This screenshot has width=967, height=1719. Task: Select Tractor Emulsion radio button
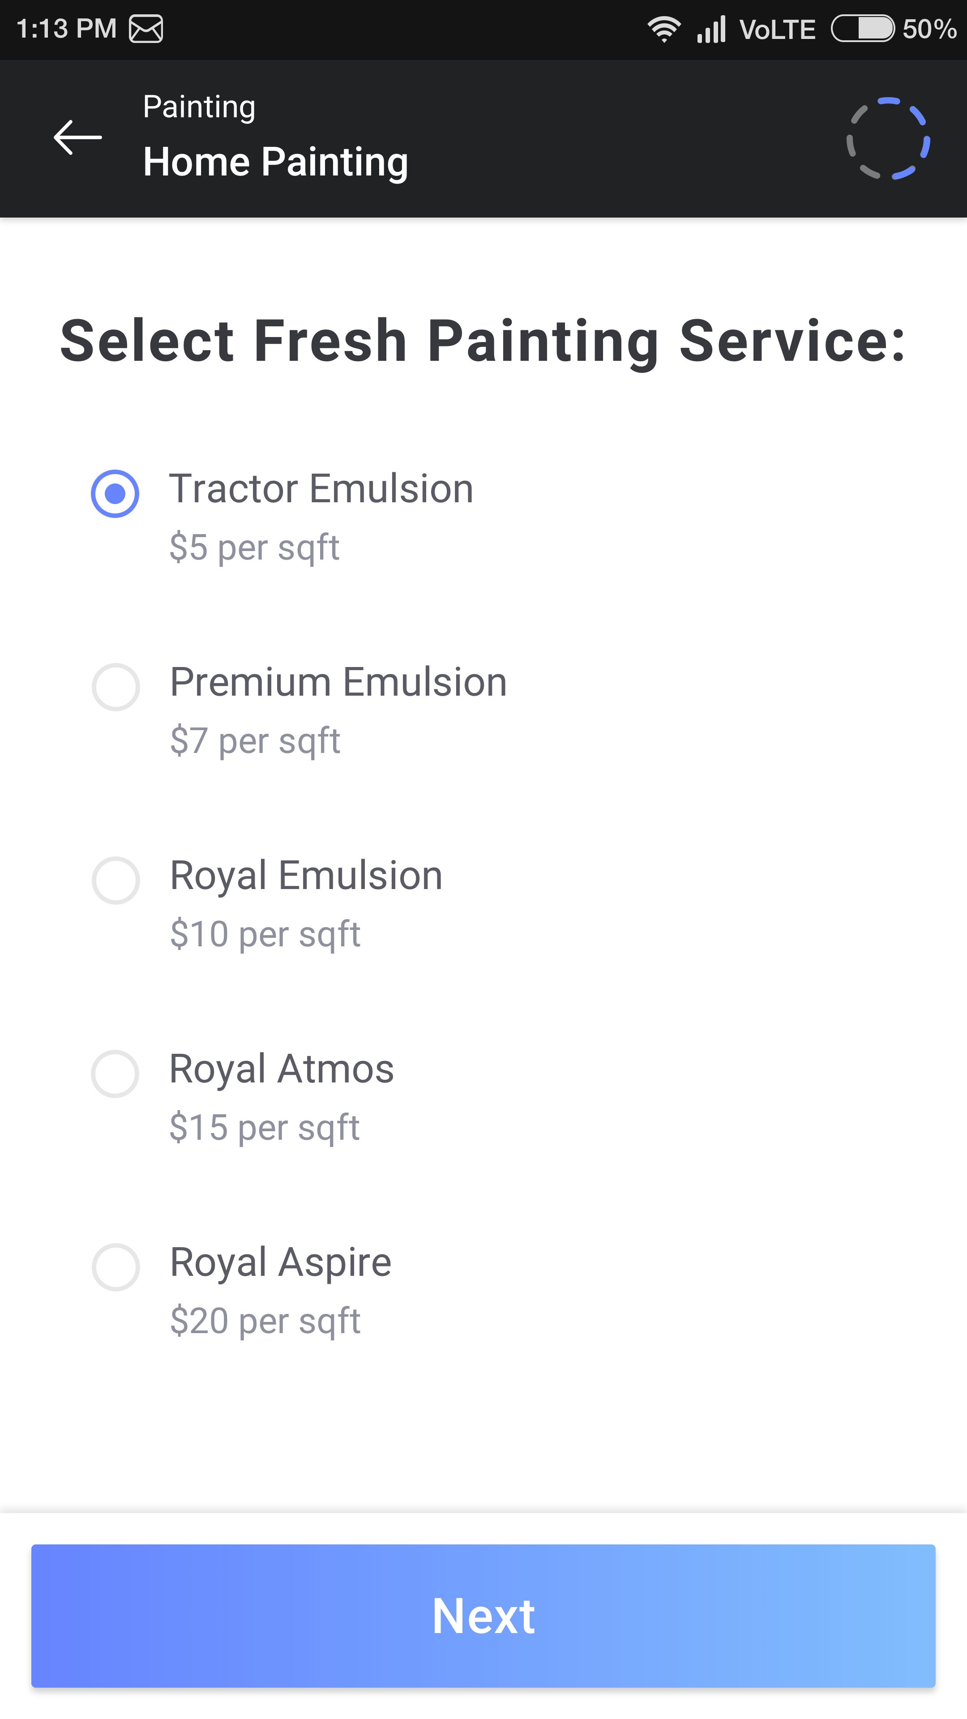click(x=115, y=493)
